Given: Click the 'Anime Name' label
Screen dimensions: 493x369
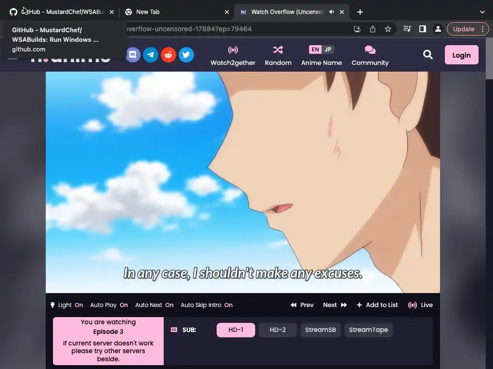Looking at the screenshot, I should point(321,63).
